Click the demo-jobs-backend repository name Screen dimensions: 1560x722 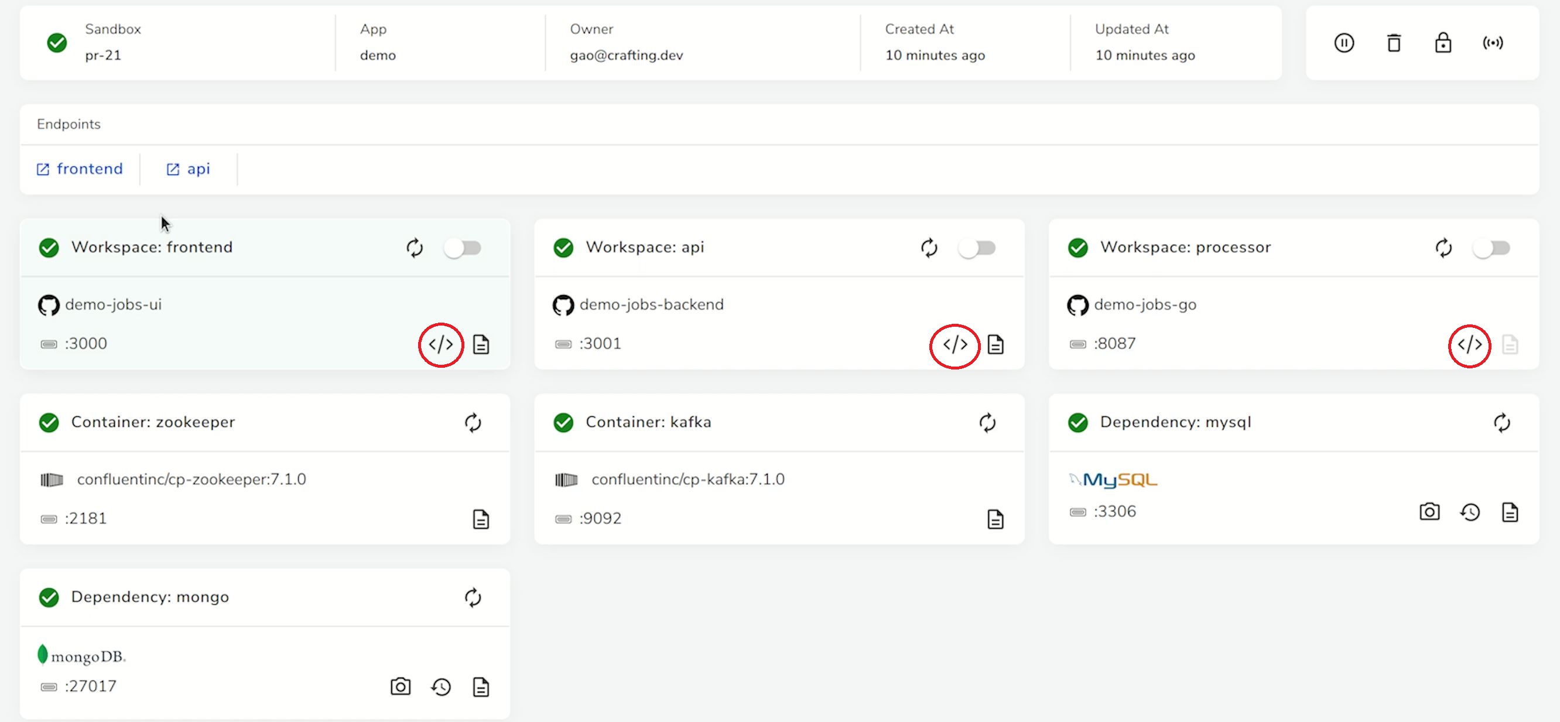pyautogui.click(x=651, y=304)
